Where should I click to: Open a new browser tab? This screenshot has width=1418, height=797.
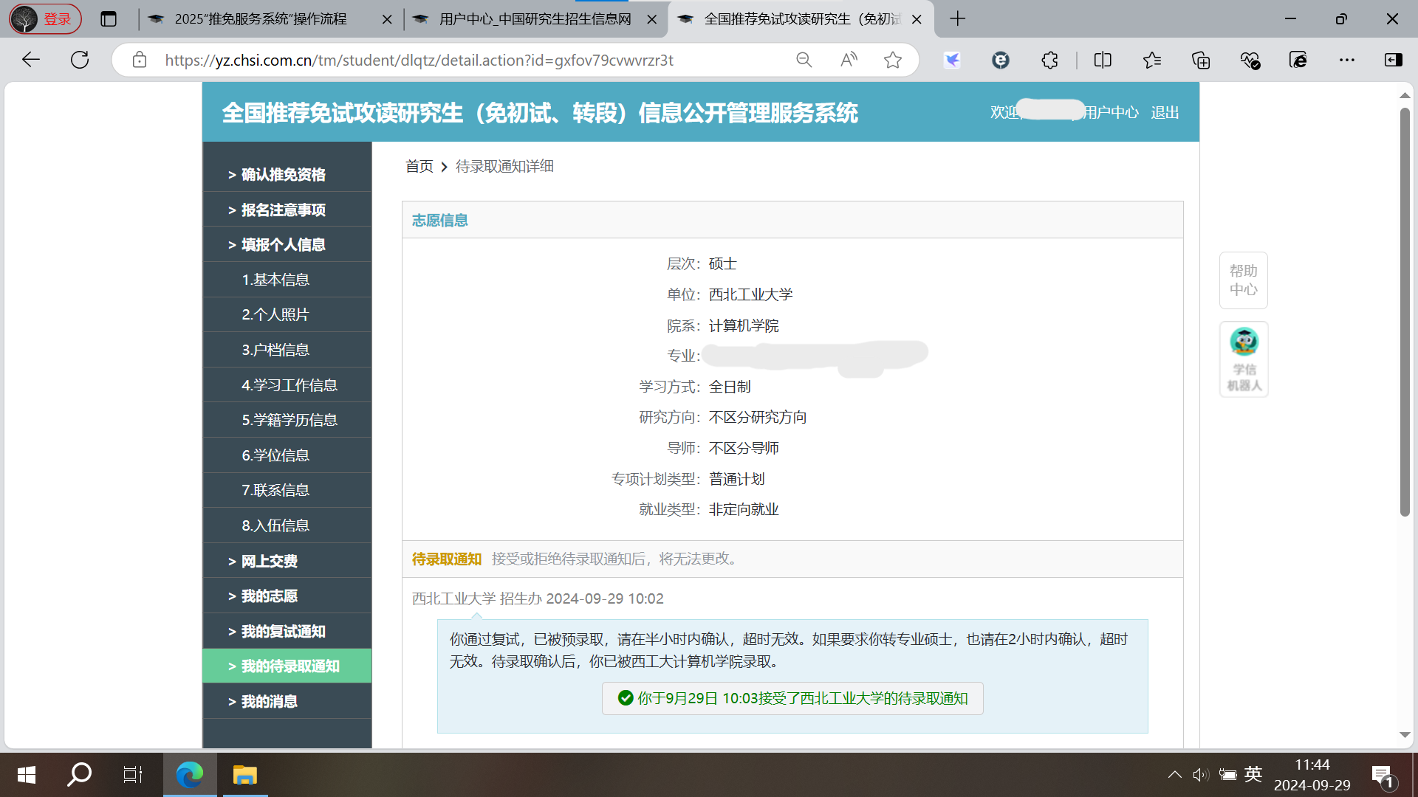[x=957, y=19]
